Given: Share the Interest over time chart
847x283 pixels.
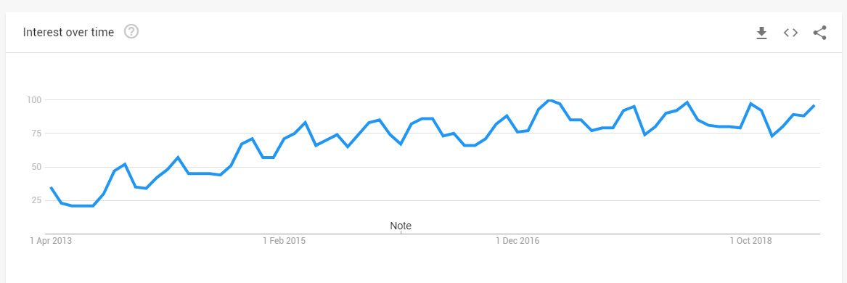Looking at the screenshot, I should (x=819, y=33).
